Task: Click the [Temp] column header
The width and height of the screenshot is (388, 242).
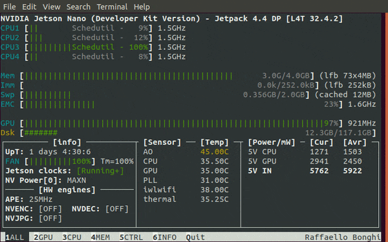Action: 214,142
